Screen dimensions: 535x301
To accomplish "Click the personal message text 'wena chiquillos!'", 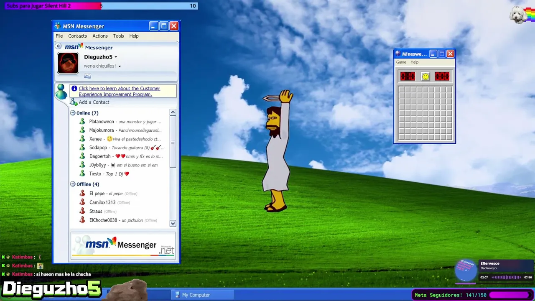I will 99,66.
